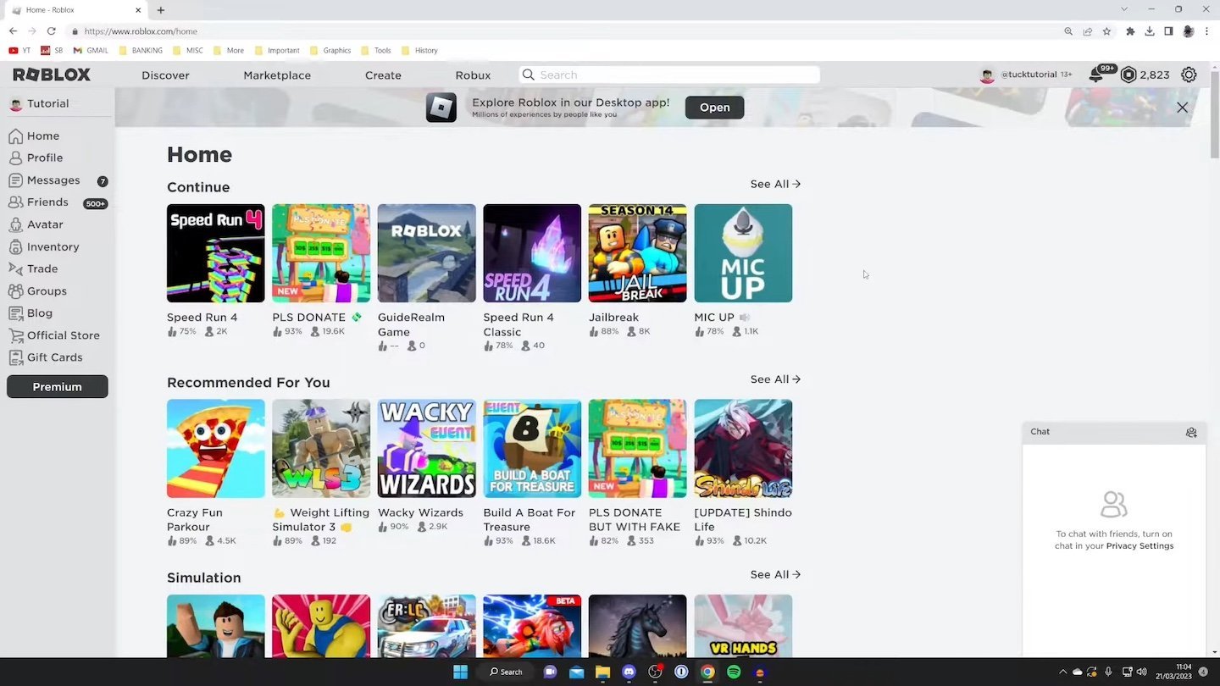
Task: Open the PLS DONATE game in Continue
Action: pos(321,253)
